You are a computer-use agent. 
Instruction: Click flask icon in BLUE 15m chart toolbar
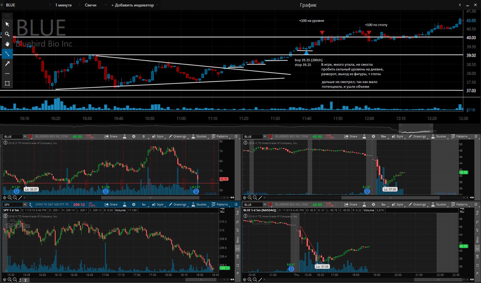point(364,136)
